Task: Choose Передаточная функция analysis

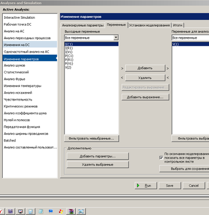Action: coord(30,127)
